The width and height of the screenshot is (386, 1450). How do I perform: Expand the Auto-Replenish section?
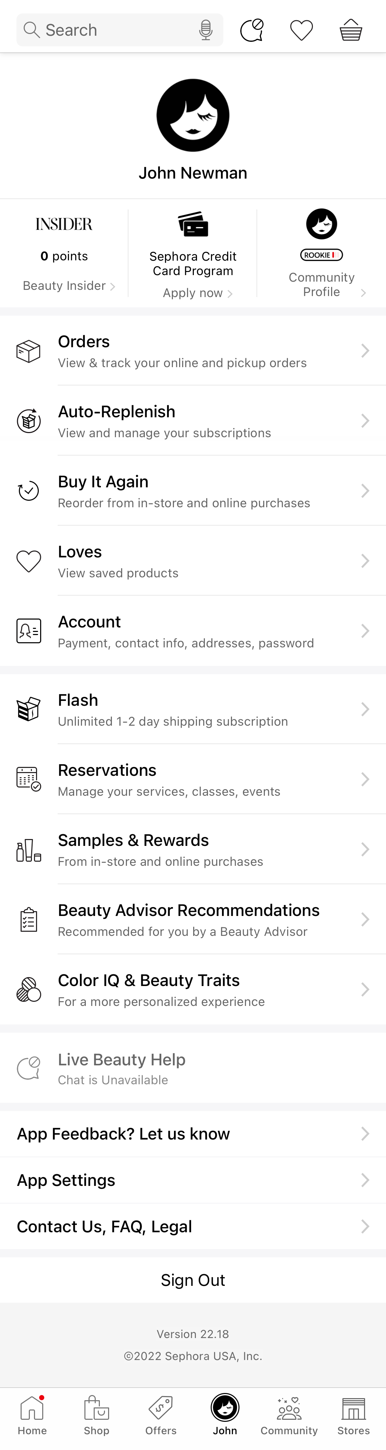click(x=193, y=420)
